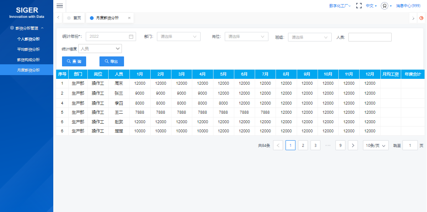Click 楚楚's 4月 value 10000
This screenshot has width=427, height=212.
pos(202,131)
